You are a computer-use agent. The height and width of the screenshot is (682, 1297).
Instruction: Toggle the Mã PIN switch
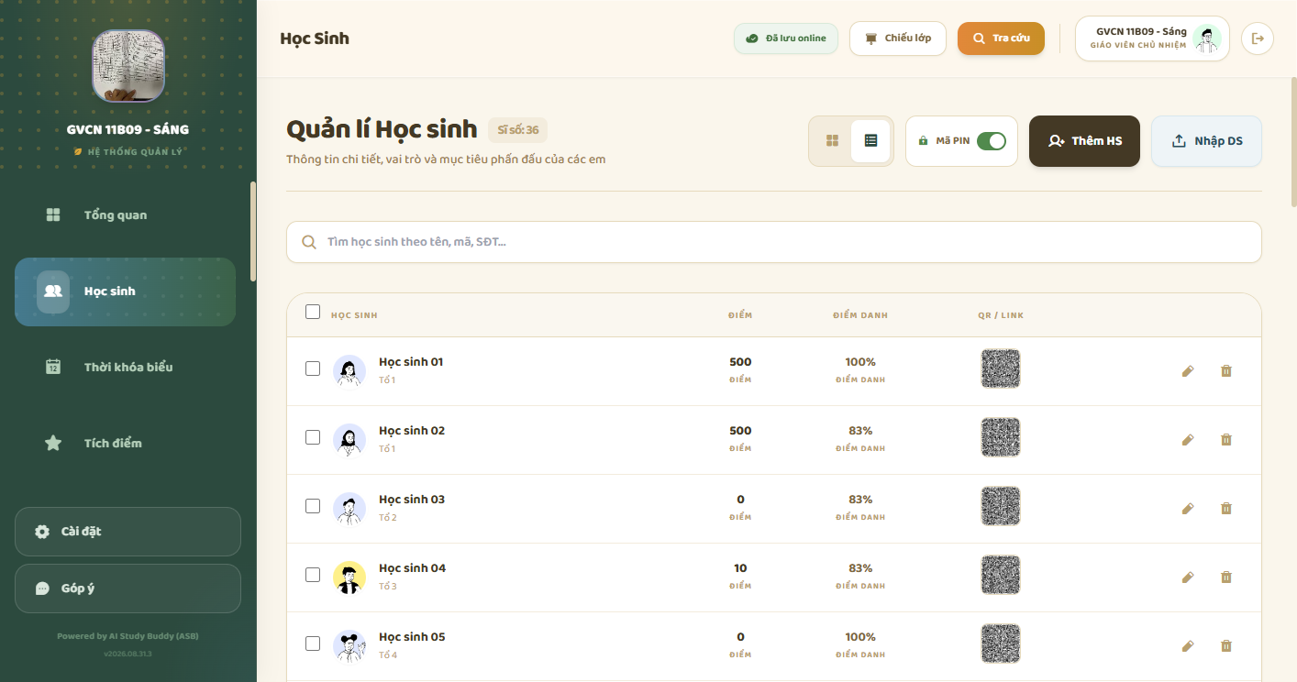coord(992,141)
